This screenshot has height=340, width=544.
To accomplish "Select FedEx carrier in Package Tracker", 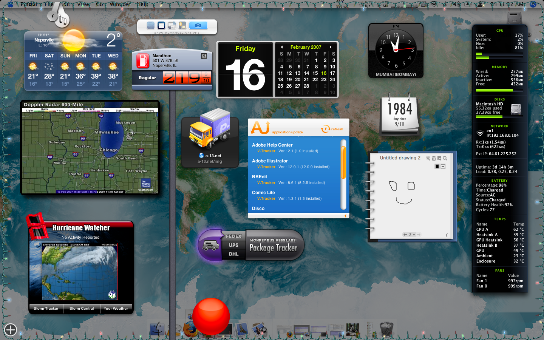I will click(x=233, y=236).
